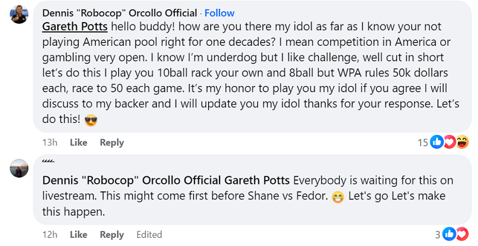Click the blue thumbs-up icon beside 15
Image resolution: width=478 pixels, height=246 pixels.
click(437, 142)
